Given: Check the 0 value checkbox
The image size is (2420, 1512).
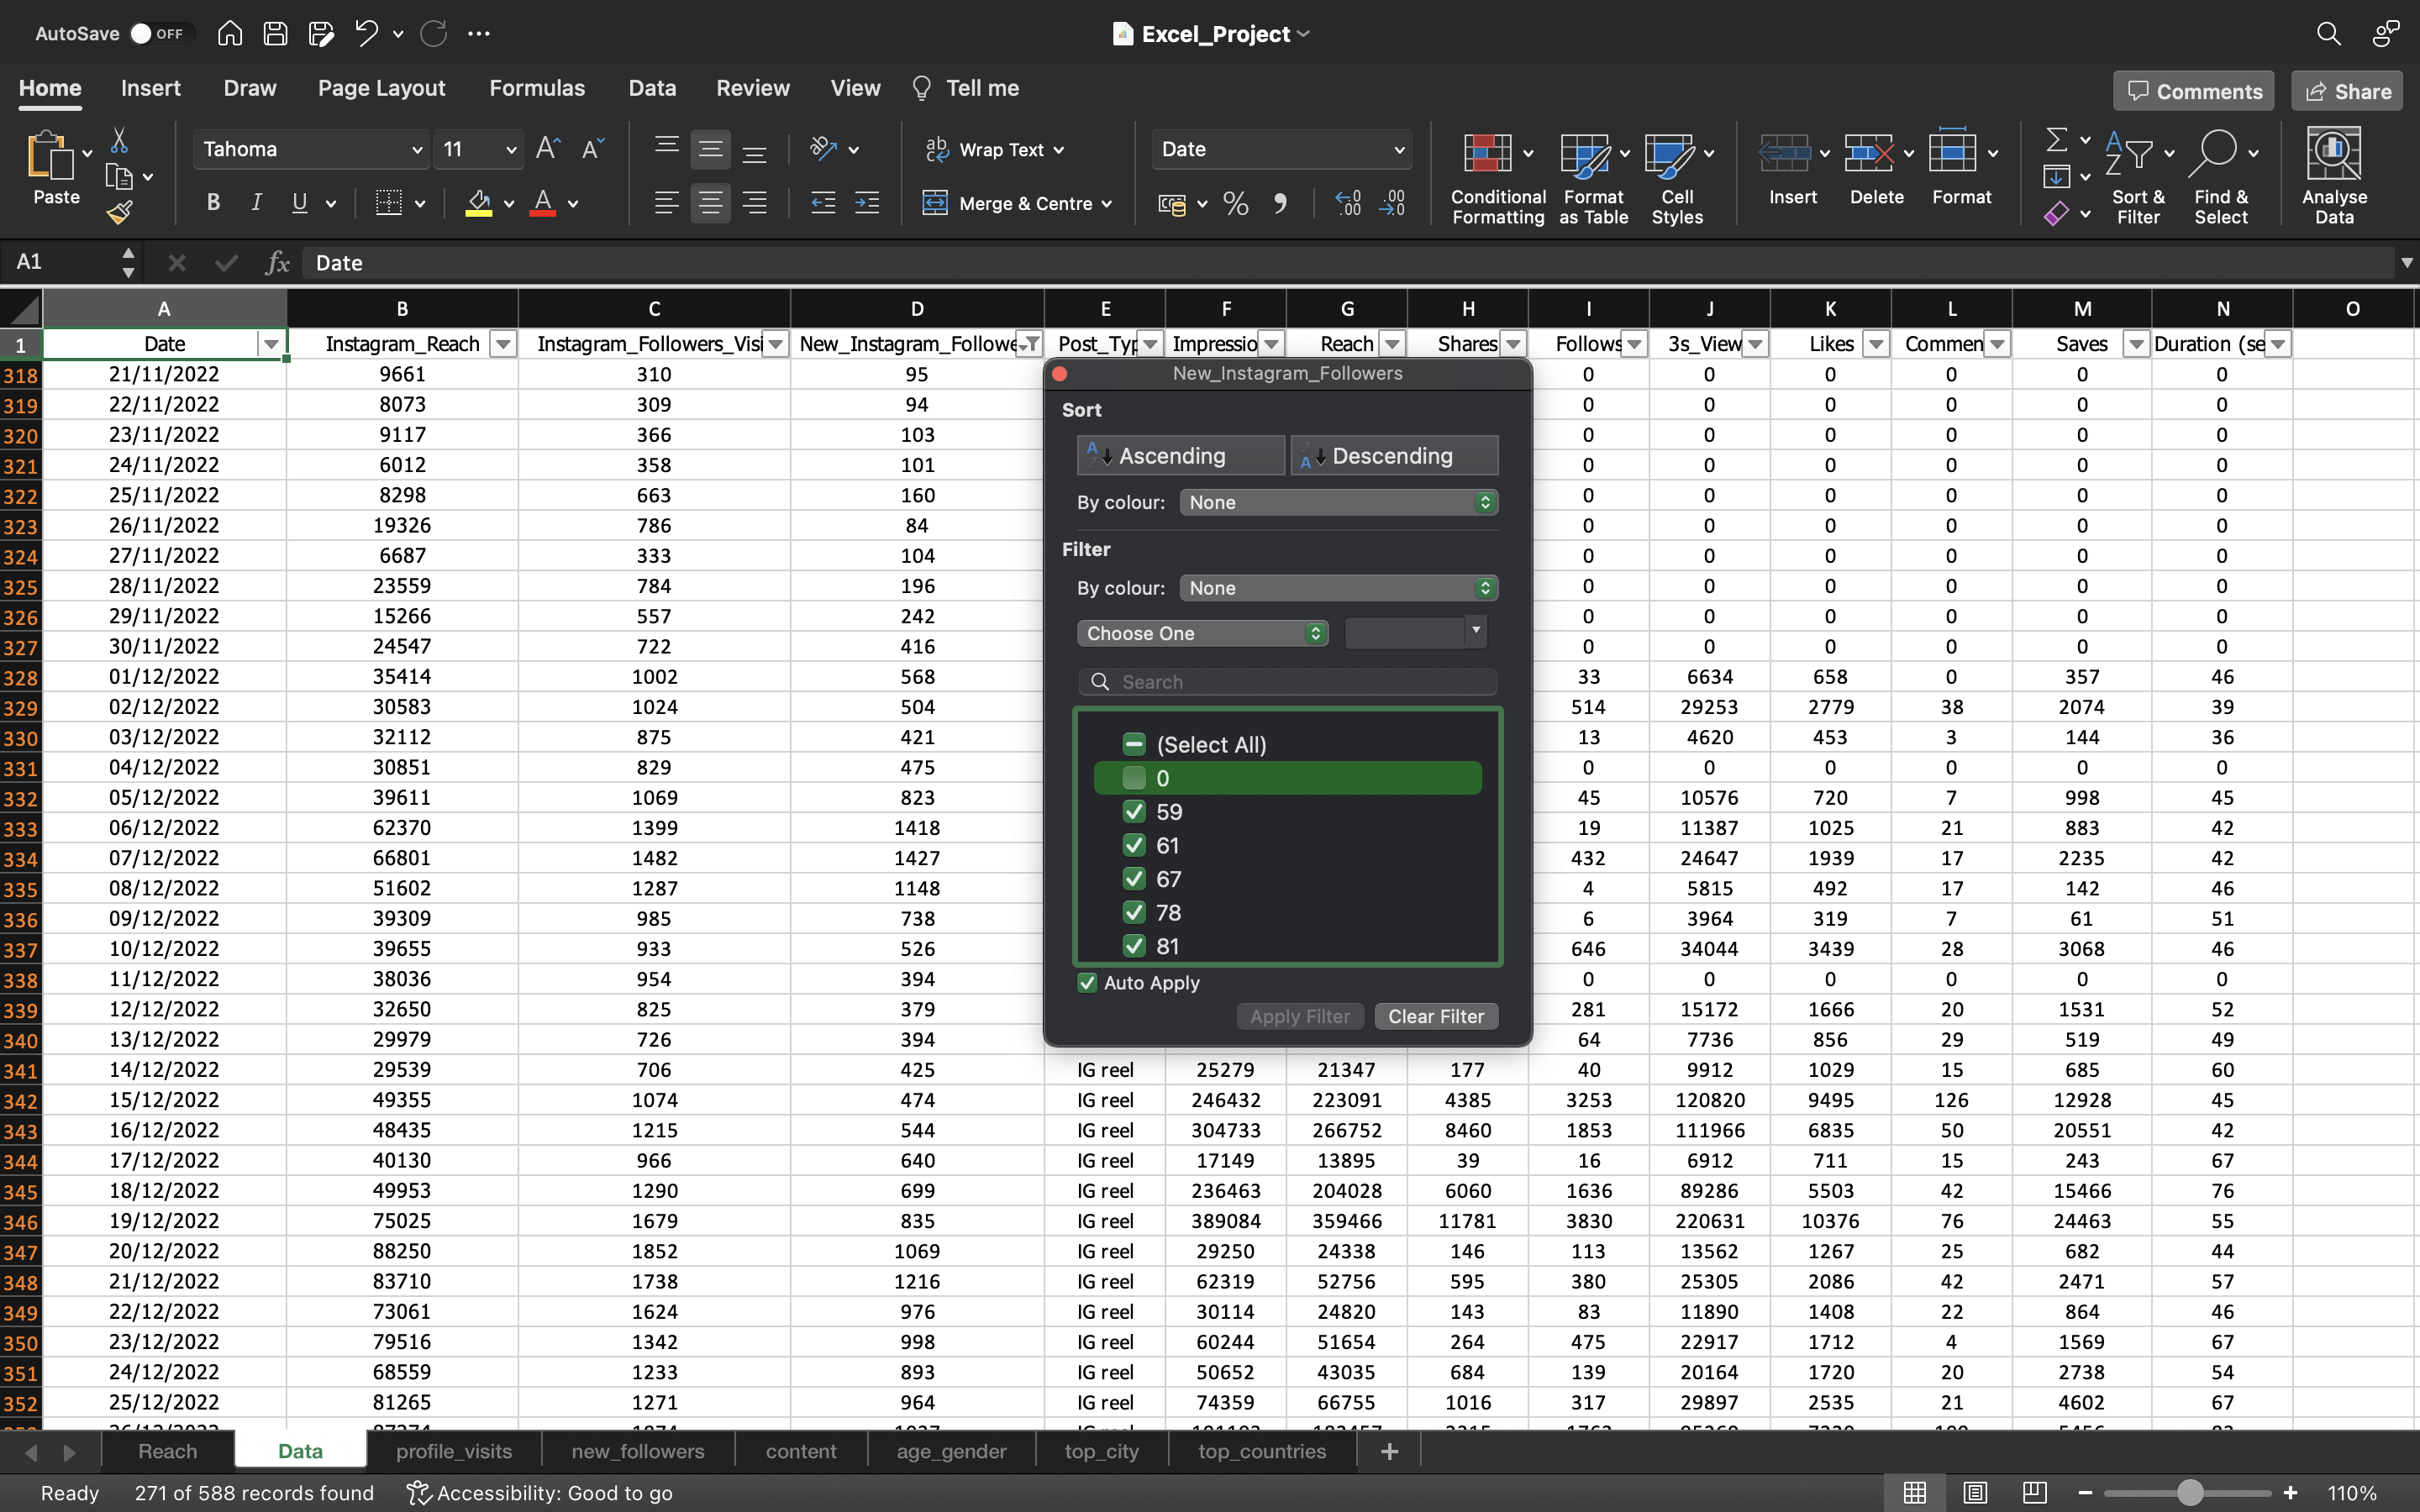Looking at the screenshot, I should point(1133,778).
